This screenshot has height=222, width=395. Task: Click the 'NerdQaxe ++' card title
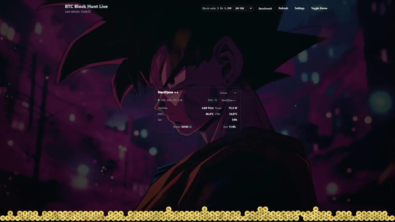(168, 92)
